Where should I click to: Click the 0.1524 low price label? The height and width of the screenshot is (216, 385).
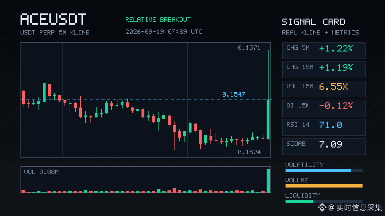249,152
